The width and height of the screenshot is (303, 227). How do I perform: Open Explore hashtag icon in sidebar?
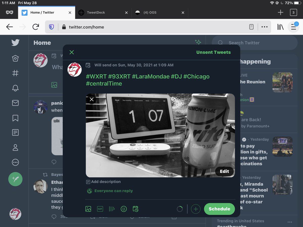[15, 73]
